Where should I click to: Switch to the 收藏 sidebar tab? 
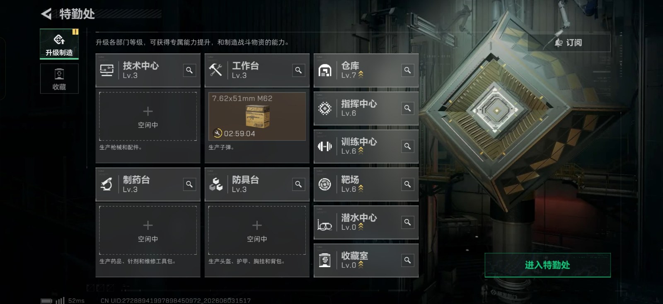pyautogui.click(x=59, y=79)
